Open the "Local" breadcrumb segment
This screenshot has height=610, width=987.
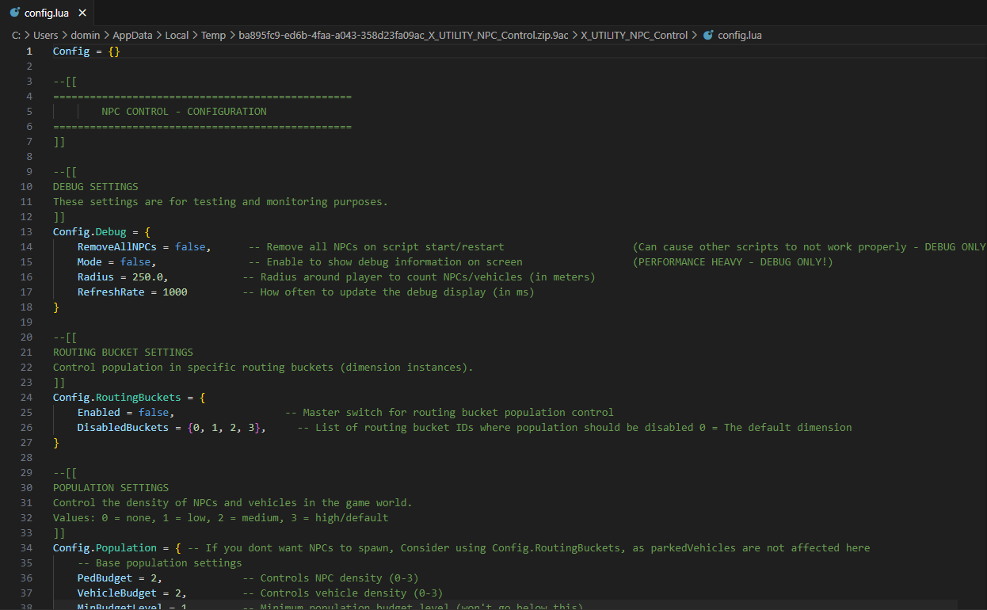tap(177, 35)
